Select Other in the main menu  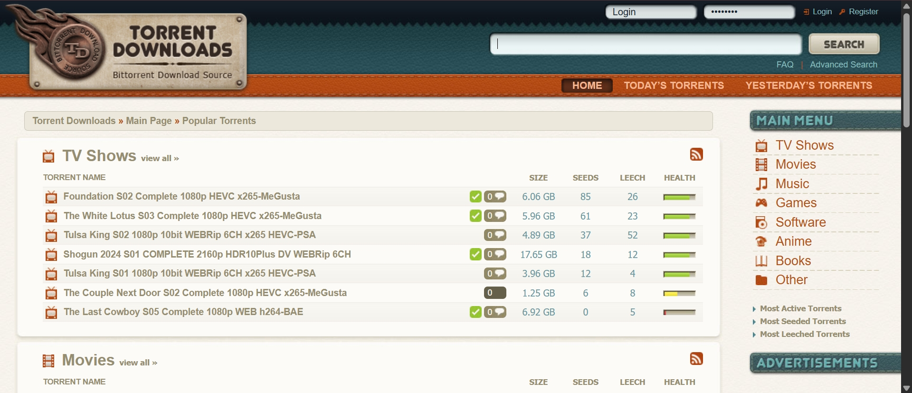click(791, 280)
